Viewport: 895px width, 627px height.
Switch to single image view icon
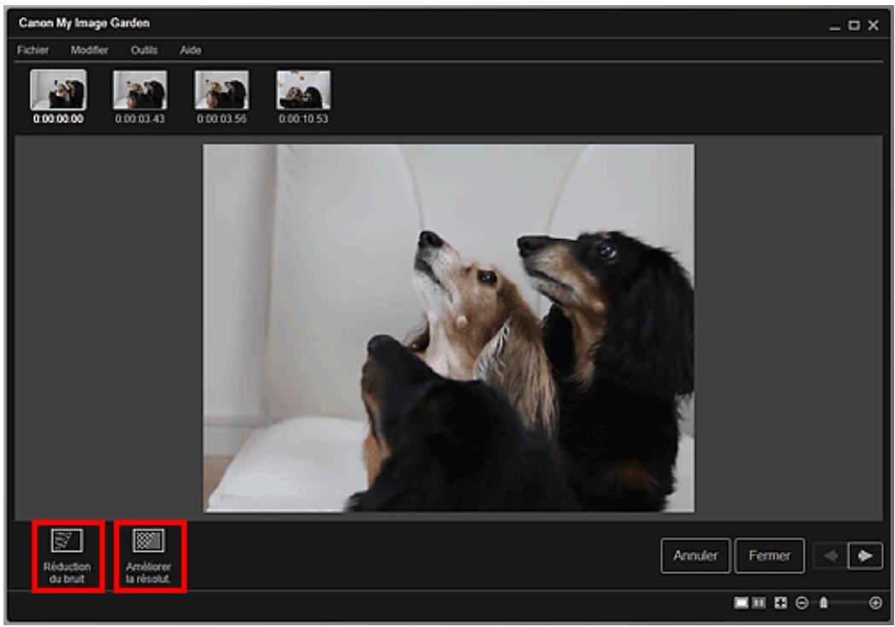(x=741, y=603)
